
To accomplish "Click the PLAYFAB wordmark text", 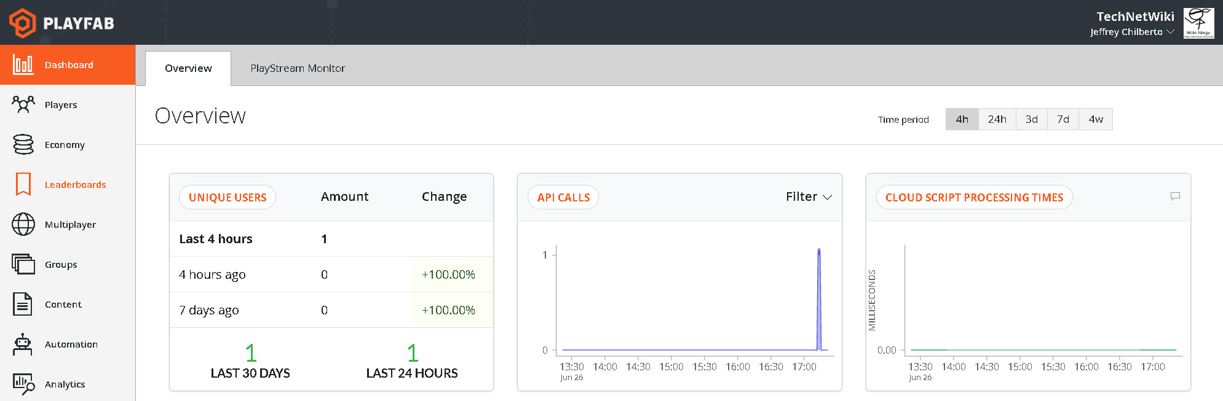I will click(x=79, y=23).
